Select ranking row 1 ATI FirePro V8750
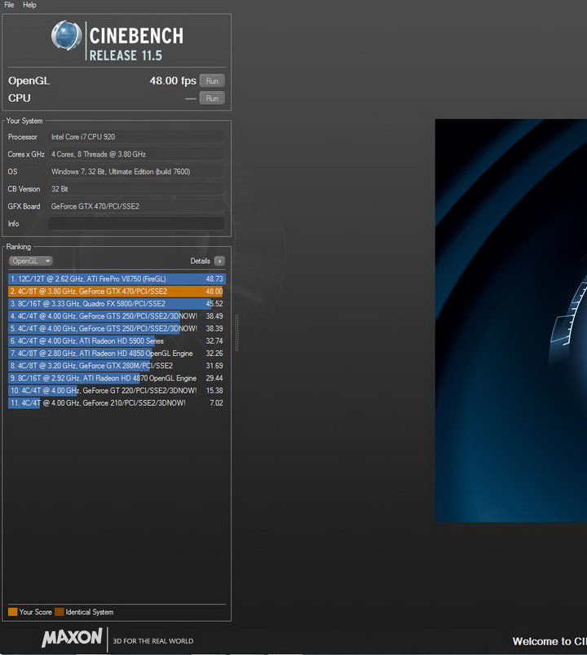Image resolution: width=587 pixels, height=655 pixels. pos(117,279)
